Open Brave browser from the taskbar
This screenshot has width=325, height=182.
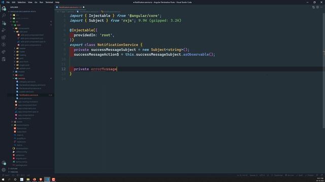pos(41,179)
